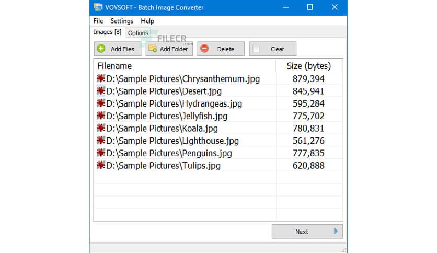
Task: Select D:\Sample Pictures\Tulips.jpg filename
Action: tap(163, 166)
